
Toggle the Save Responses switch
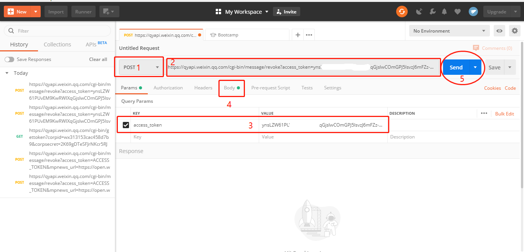(9, 59)
